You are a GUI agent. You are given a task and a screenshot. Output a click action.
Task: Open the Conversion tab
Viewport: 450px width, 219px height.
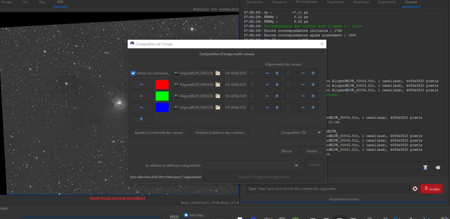click(x=254, y=2)
